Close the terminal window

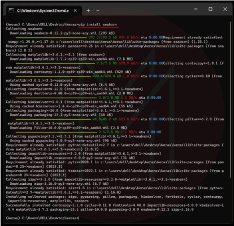click(225, 9)
